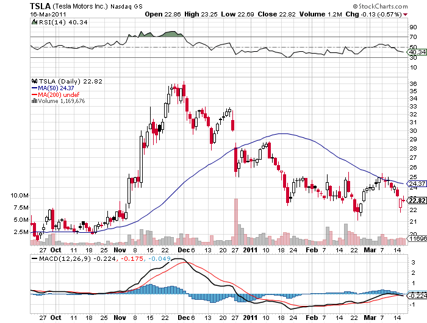Click the 40.34 RSI value tag on right axis

pos(417,52)
